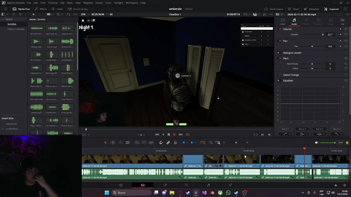
Task: Open the Fusion menu
Action: coord(99,3)
